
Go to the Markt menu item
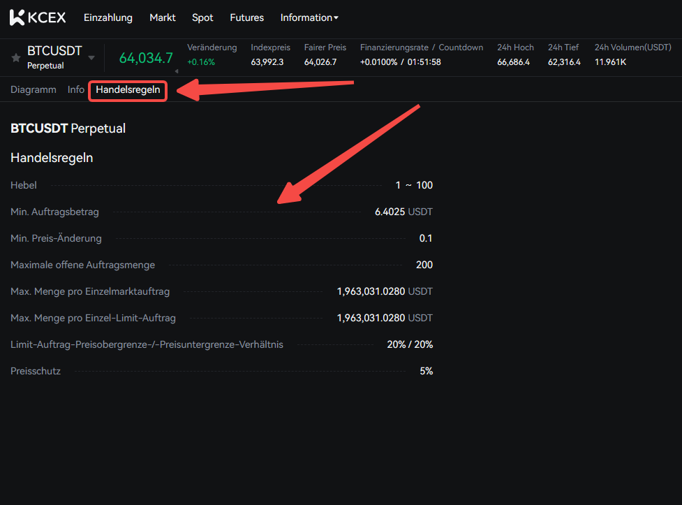coord(163,17)
